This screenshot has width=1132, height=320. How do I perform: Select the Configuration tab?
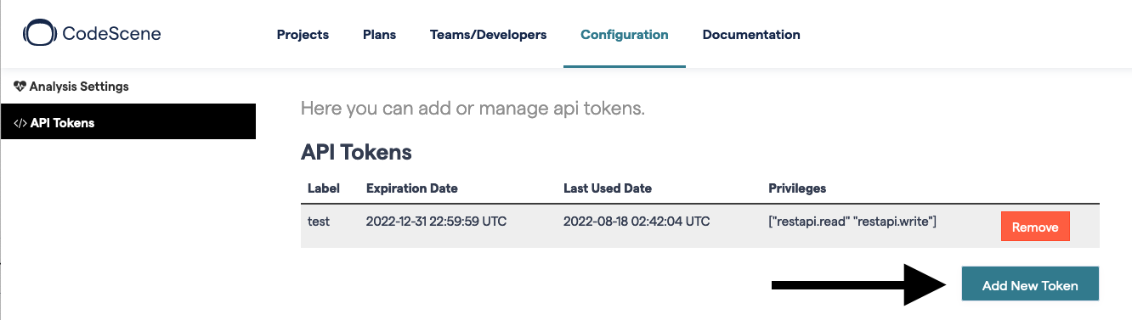coord(625,35)
